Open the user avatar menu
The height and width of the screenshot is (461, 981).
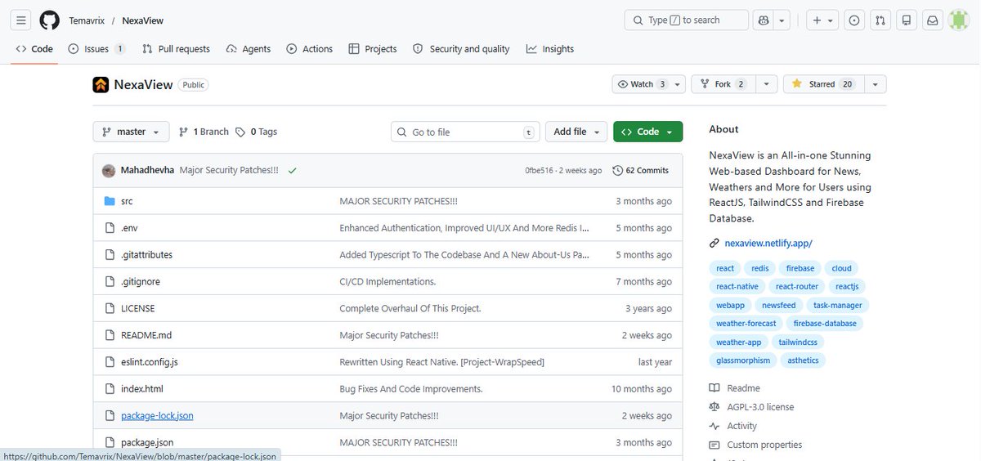coord(958,20)
